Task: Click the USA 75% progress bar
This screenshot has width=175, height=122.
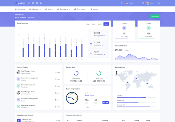Action: (136, 98)
